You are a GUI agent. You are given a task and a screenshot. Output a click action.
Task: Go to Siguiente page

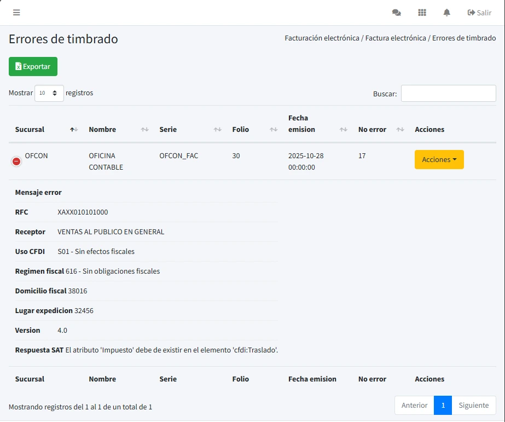click(x=473, y=406)
